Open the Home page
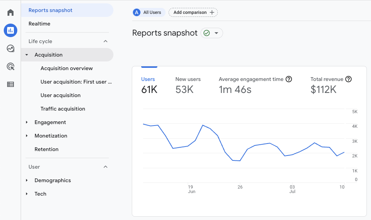The width and height of the screenshot is (371, 220). (x=10, y=12)
